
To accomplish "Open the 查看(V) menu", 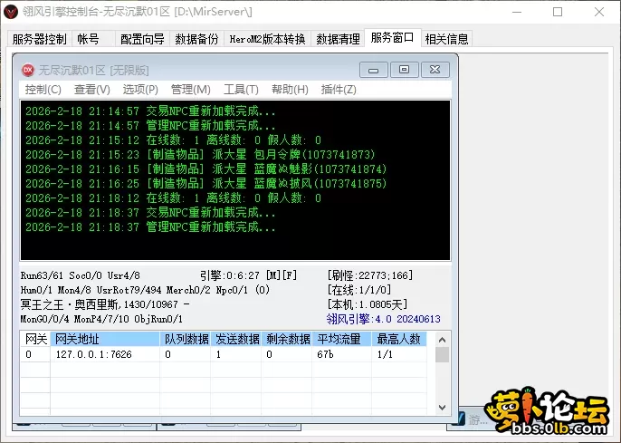I will (x=92, y=90).
